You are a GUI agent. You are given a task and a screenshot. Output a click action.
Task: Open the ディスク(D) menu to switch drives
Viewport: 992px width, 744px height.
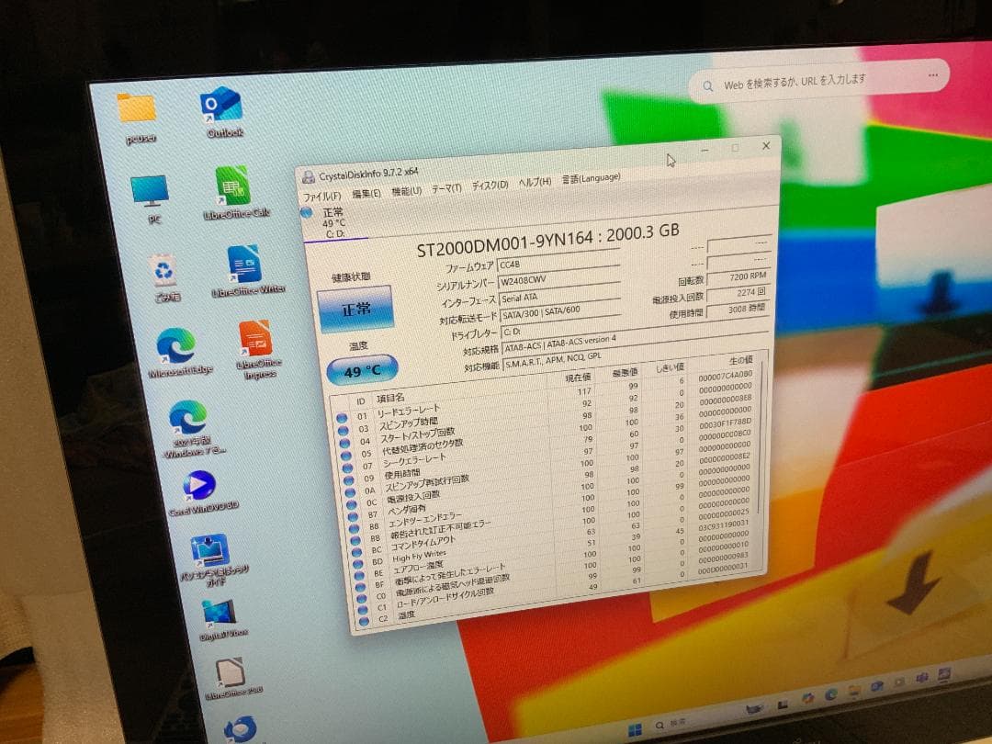(x=492, y=184)
